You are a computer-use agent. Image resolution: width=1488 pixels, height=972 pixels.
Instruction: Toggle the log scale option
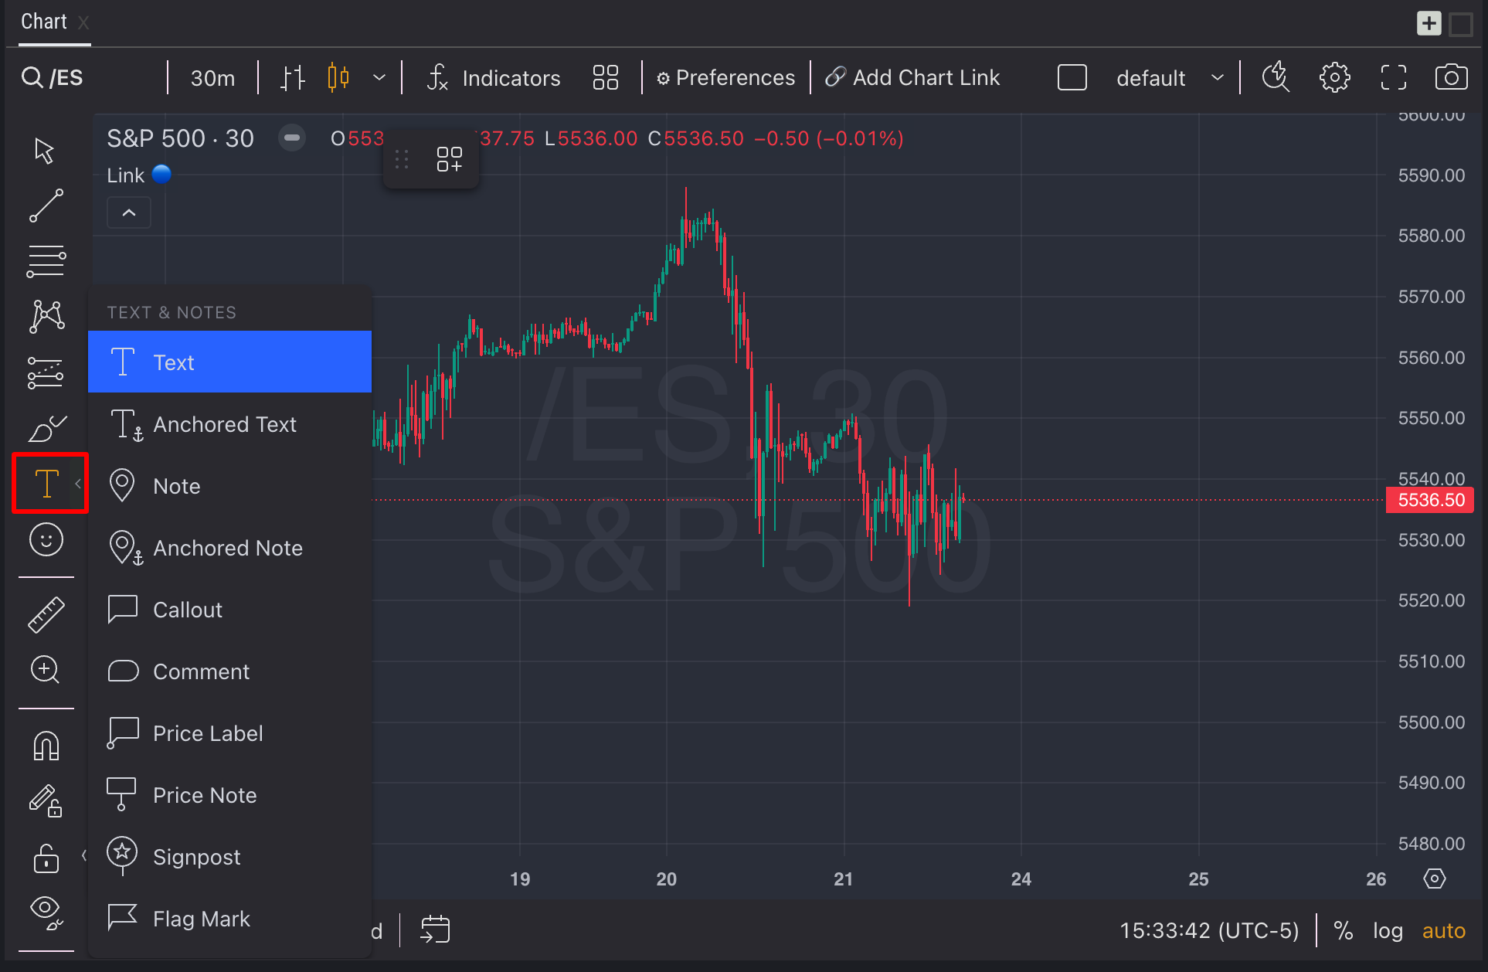[x=1388, y=930]
